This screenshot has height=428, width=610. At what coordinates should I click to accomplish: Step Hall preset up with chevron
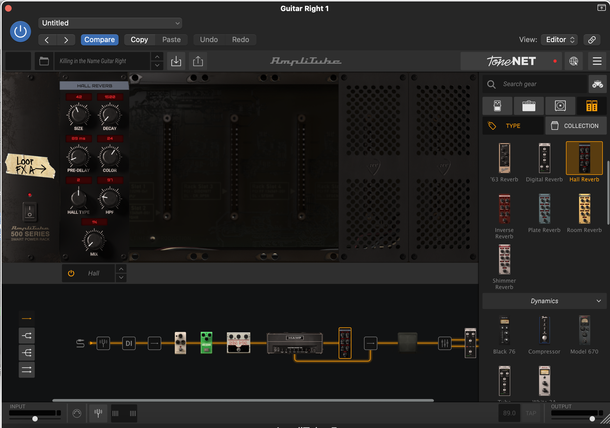(x=121, y=269)
